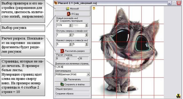Click the yellow-black logo icon at bottom right
The width and height of the screenshot is (183, 99).
pyautogui.click(x=178, y=96)
